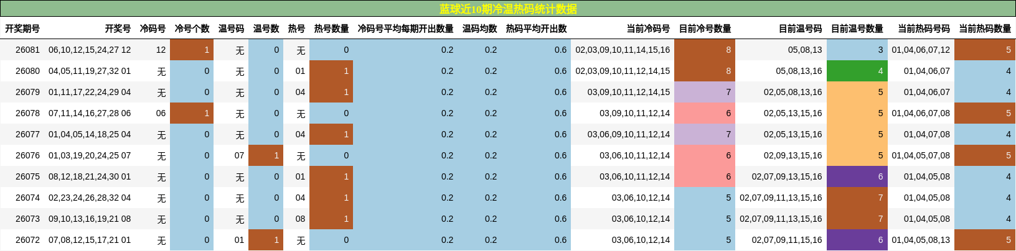Screen dimensions: 1016x251
Task: Click draw numbers 01,04,05,14,18,25 04
Action: (x=90, y=134)
